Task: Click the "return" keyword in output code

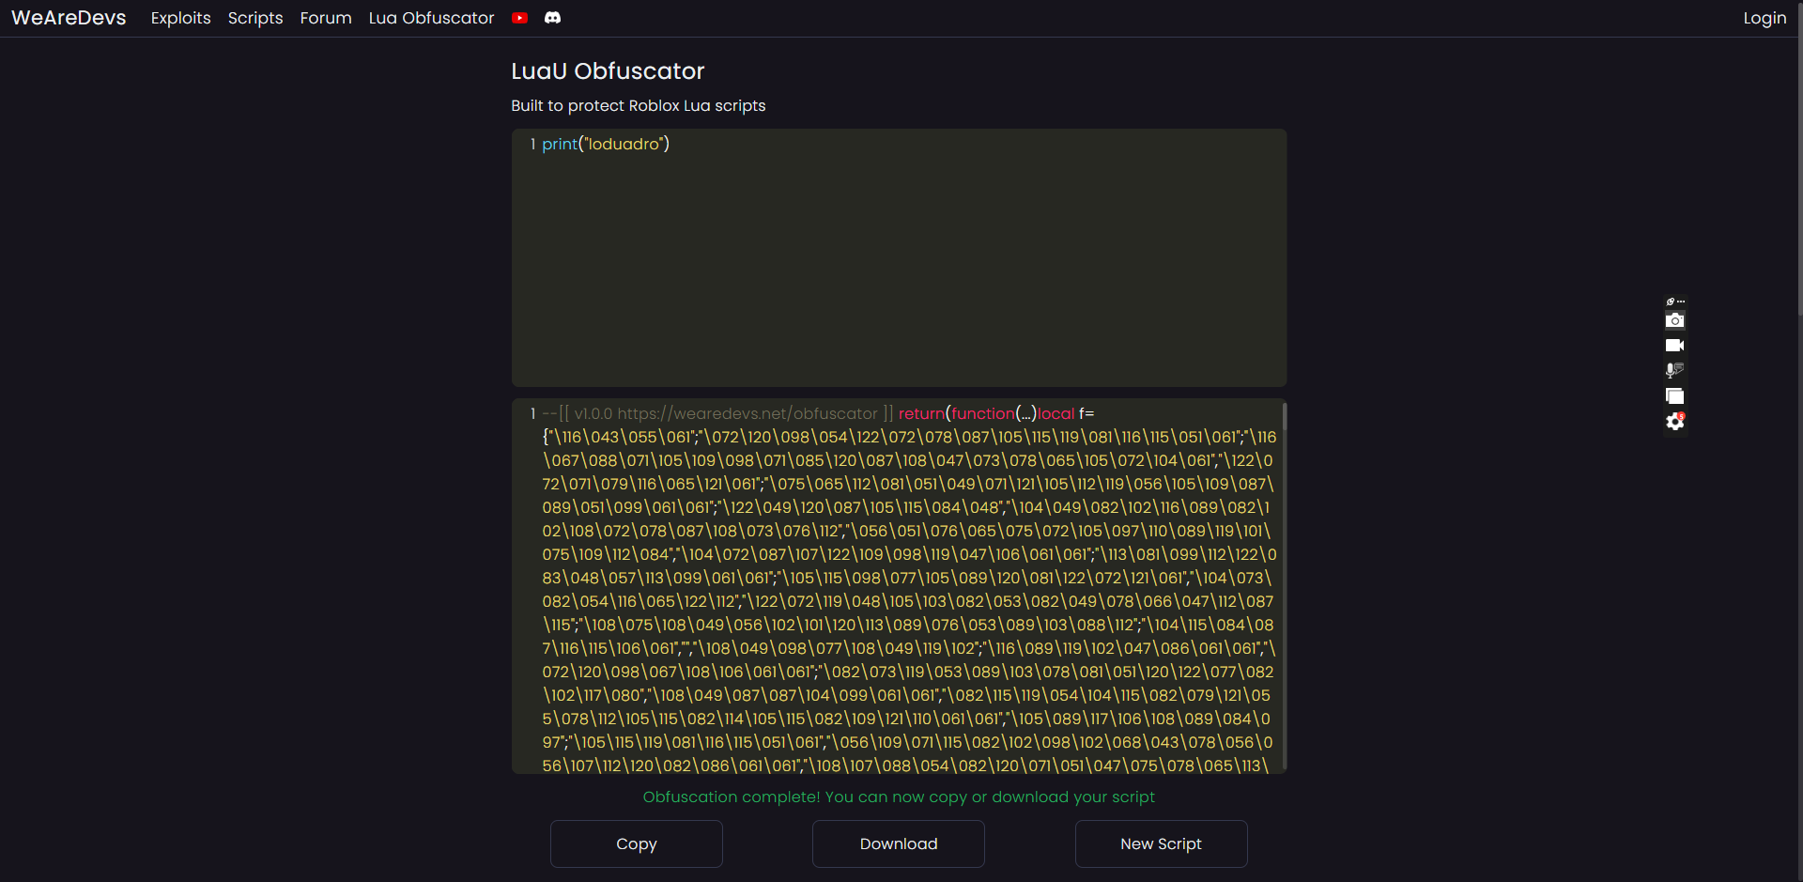Action: 921,413
